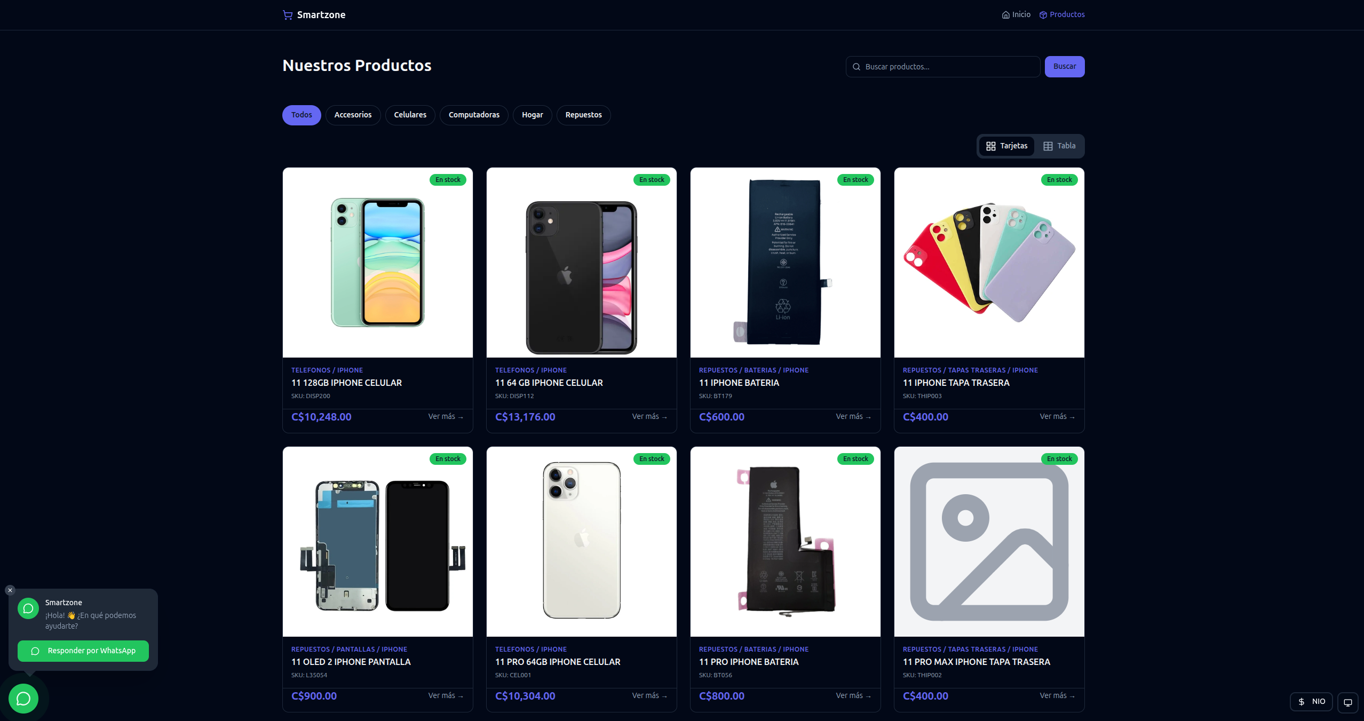Click the title 11 IPHONE BATERIA
Viewport: 1364px width, 721px height.
tap(739, 383)
